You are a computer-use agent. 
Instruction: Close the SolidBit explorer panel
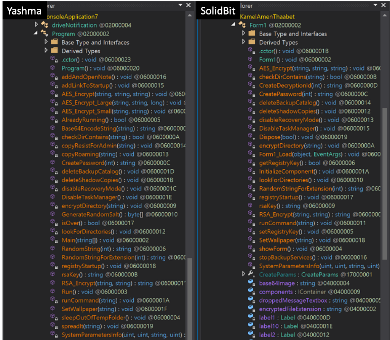pyautogui.click(x=384, y=5)
